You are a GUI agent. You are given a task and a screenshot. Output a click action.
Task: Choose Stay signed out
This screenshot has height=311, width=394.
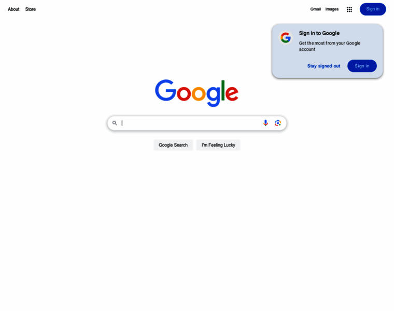pos(323,66)
